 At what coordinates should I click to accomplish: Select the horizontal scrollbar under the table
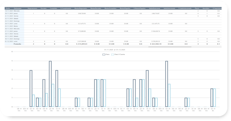tap(170, 47)
